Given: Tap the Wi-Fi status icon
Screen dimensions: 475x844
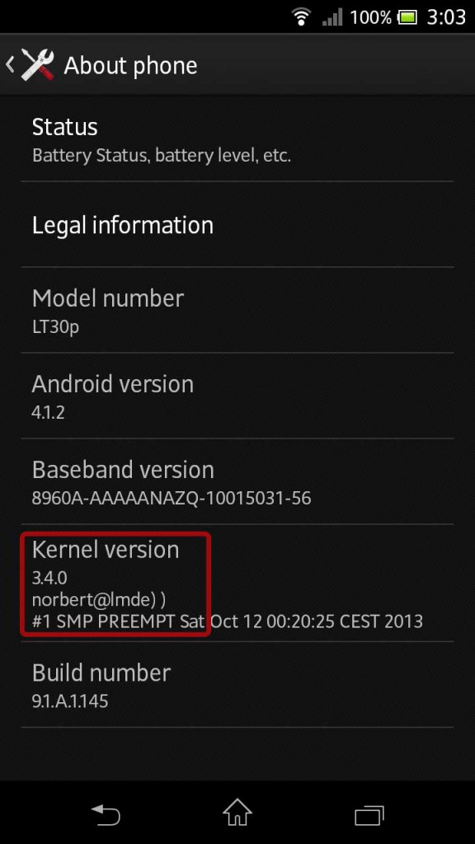Looking at the screenshot, I should pyautogui.click(x=302, y=16).
